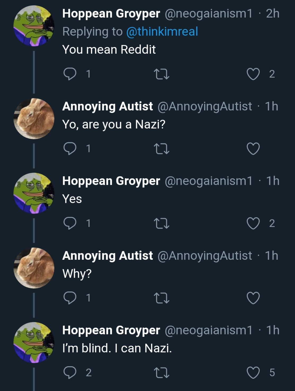Retweet the "Yes" tweet
This screenshot has height=391, width=295.
click(162, 223)
